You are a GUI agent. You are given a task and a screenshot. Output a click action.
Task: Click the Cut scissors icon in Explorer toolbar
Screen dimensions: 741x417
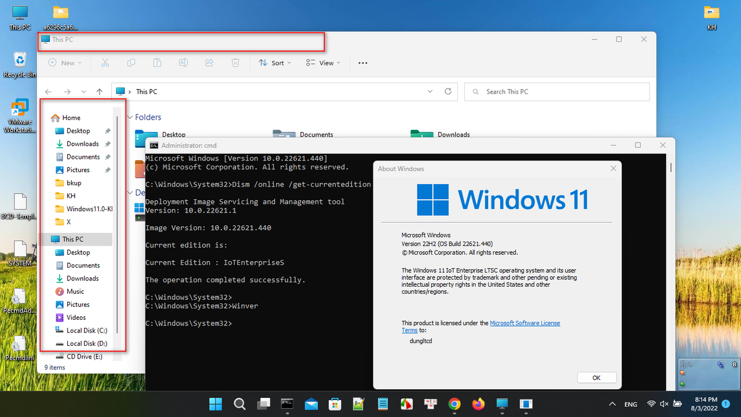(105, 63)
